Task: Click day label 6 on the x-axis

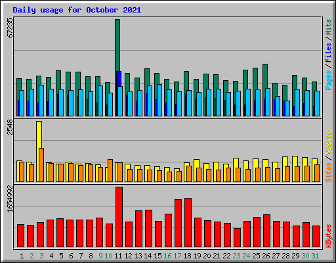Action: click(x=71, y=256)
